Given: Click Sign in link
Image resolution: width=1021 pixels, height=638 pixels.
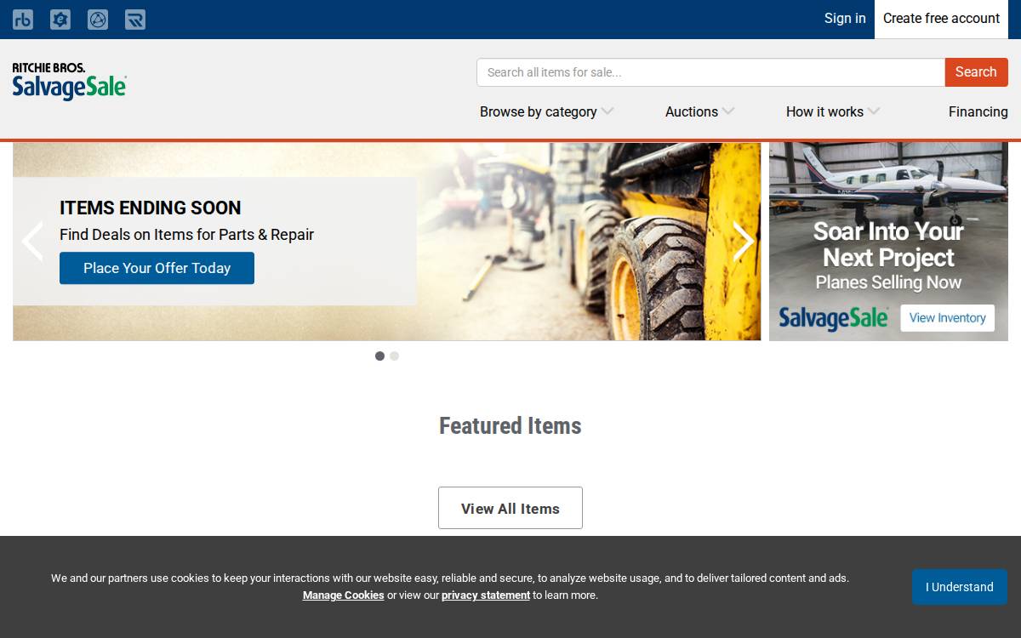Looking at the screenshot, I should click(x=845, y=19).
